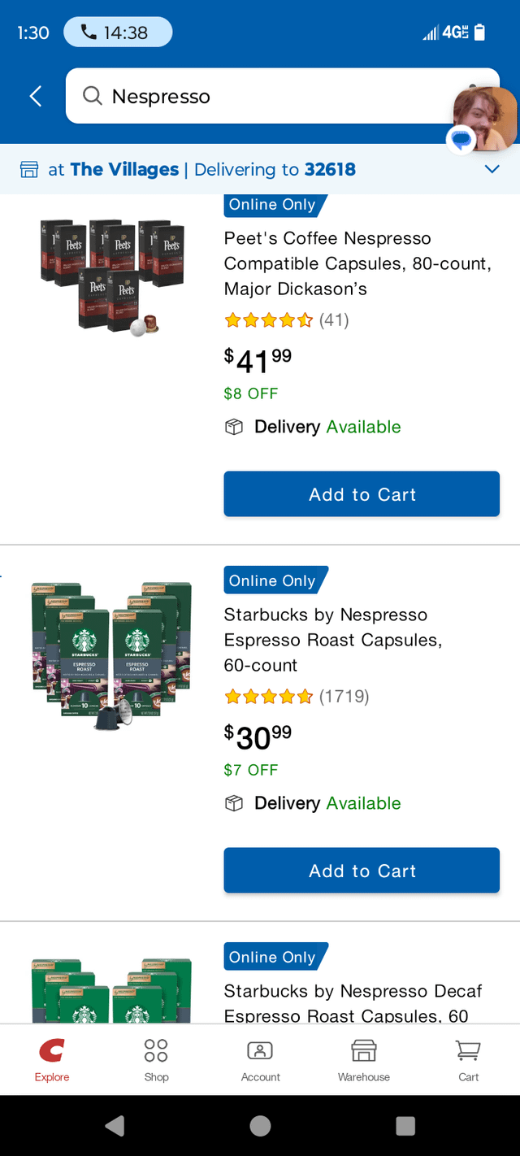Switch to the Shop tab
This screenshot has height=1156, width=520.
[x=156, y=1059]
